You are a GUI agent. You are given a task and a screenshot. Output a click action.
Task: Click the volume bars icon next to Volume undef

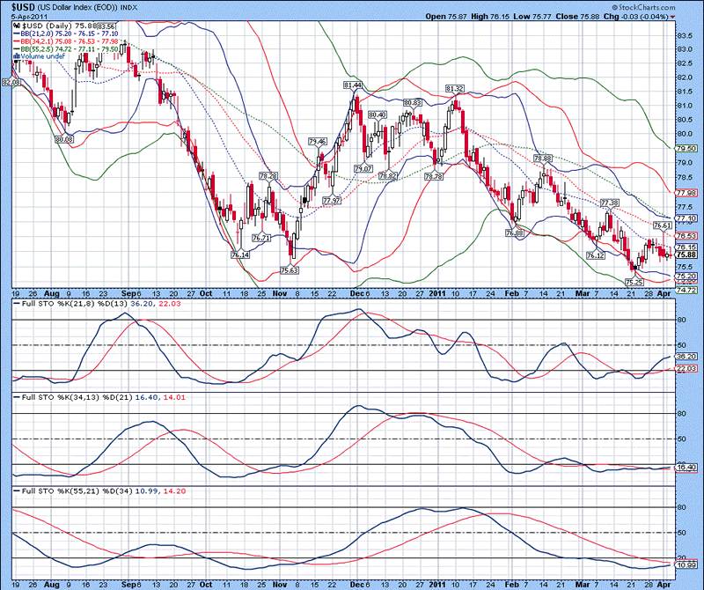point(16,56)
